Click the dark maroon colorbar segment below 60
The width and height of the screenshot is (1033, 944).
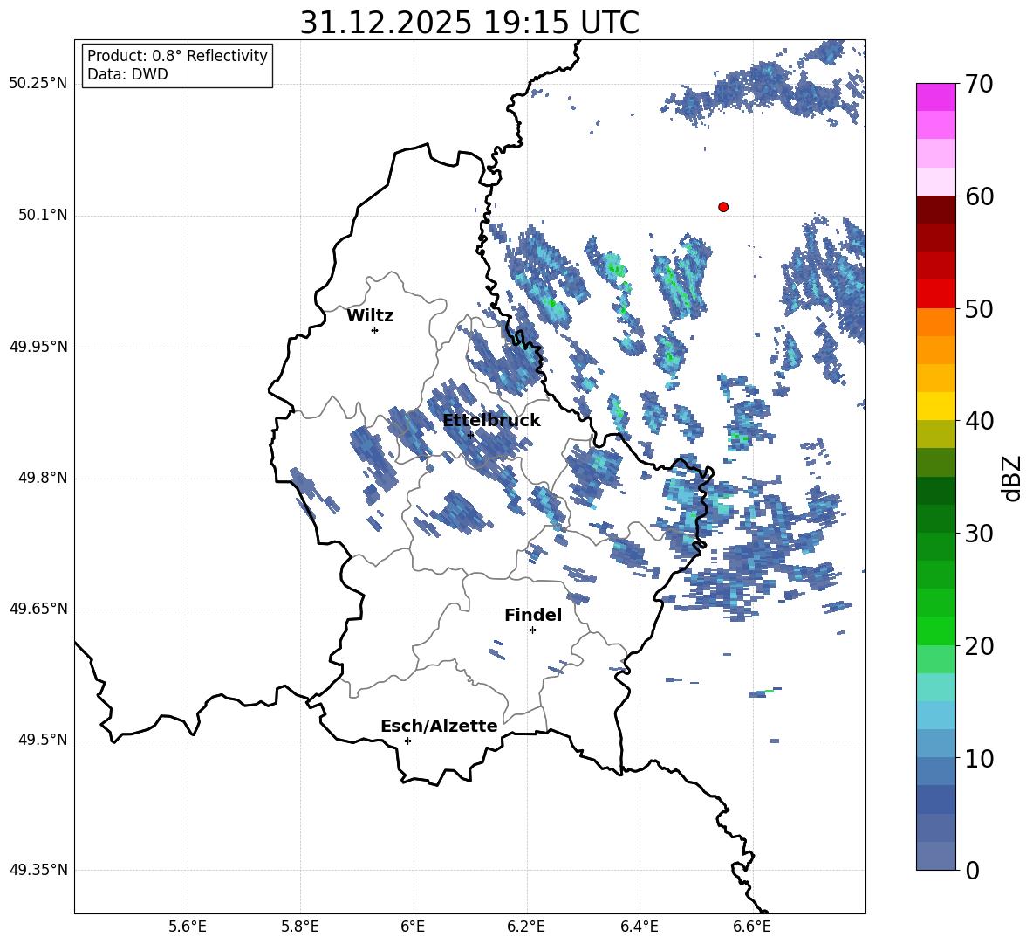[x=935, y=210]
